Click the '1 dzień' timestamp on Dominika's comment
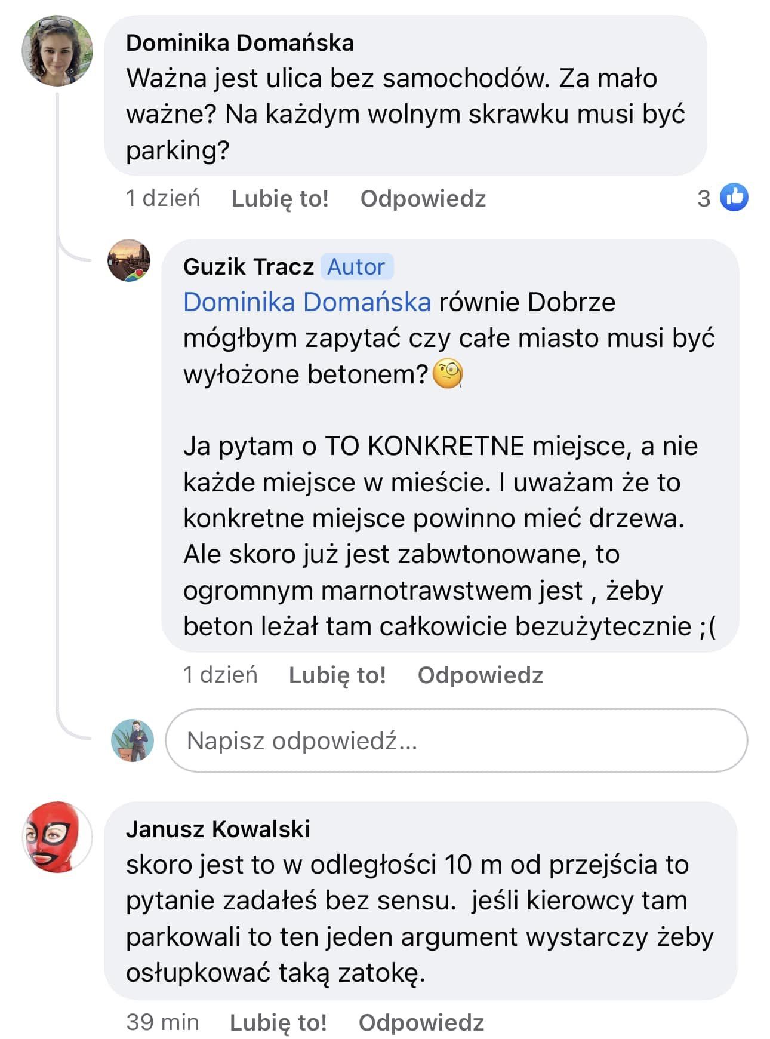The height and width of the screenshot is (1039, 770). (163, 199)
